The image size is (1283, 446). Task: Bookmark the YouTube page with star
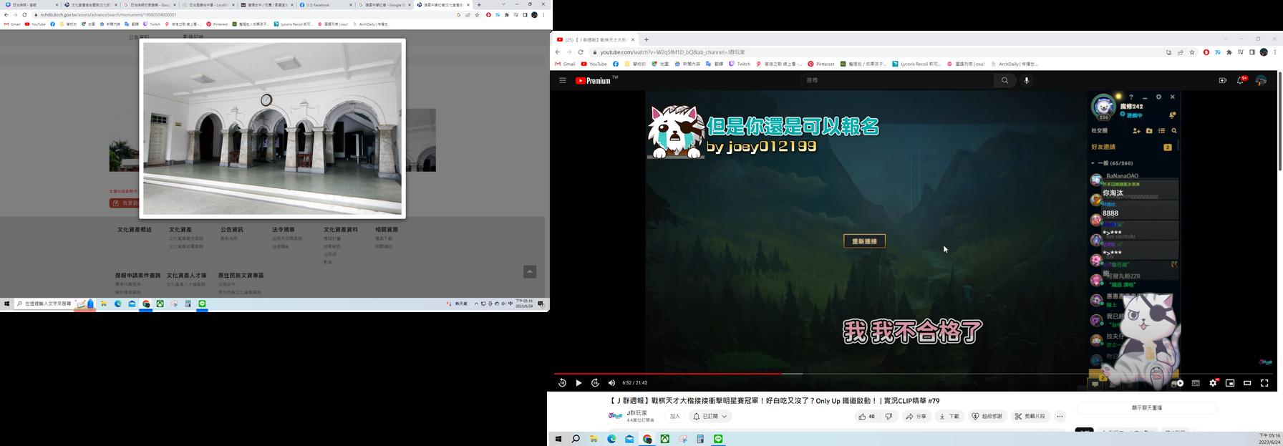point(1192,52)
